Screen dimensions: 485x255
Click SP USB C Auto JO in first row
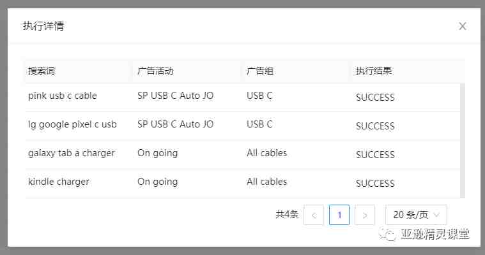click(175, 96)
